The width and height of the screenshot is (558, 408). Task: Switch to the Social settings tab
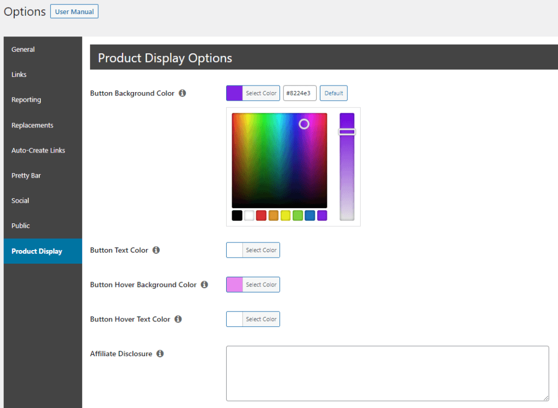20,200
